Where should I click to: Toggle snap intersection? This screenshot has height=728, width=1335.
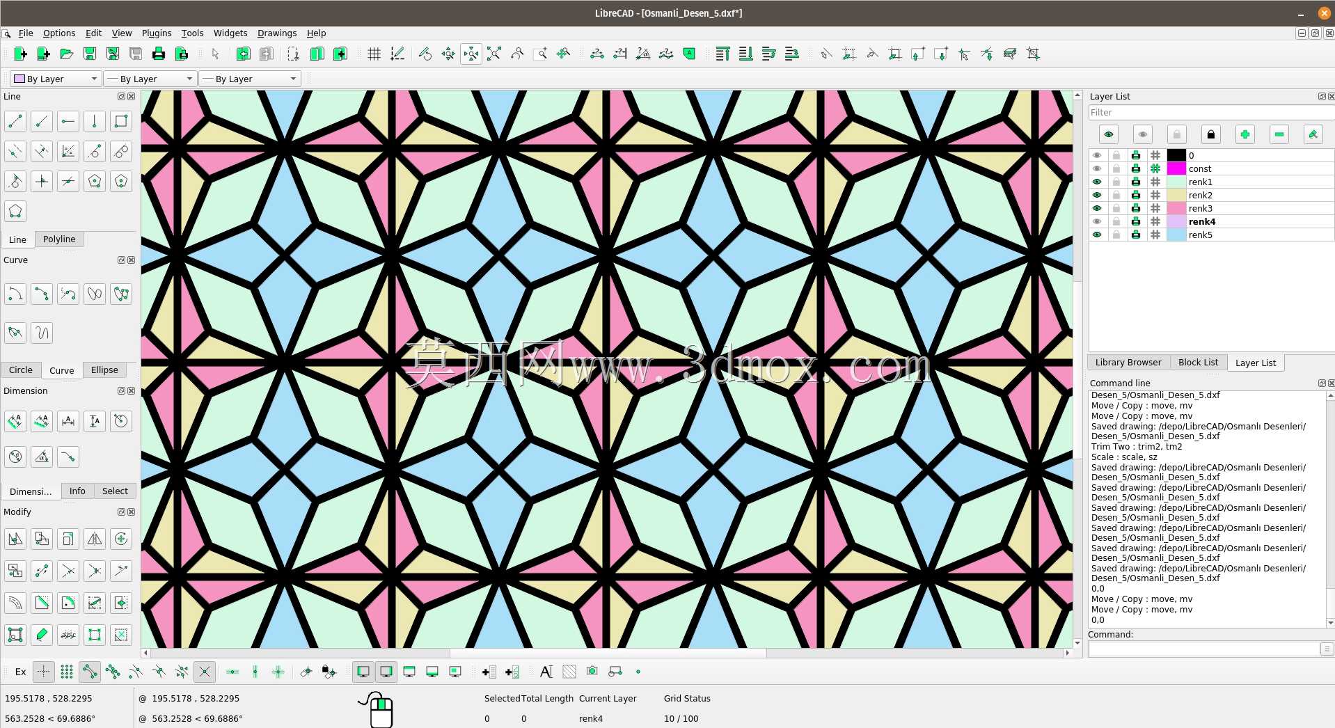click(x=204, y=672)
